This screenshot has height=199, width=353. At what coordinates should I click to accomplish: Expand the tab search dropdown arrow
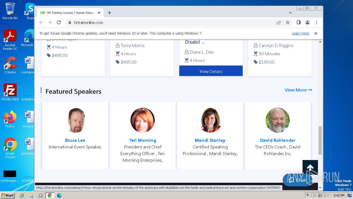coord(290,13)
